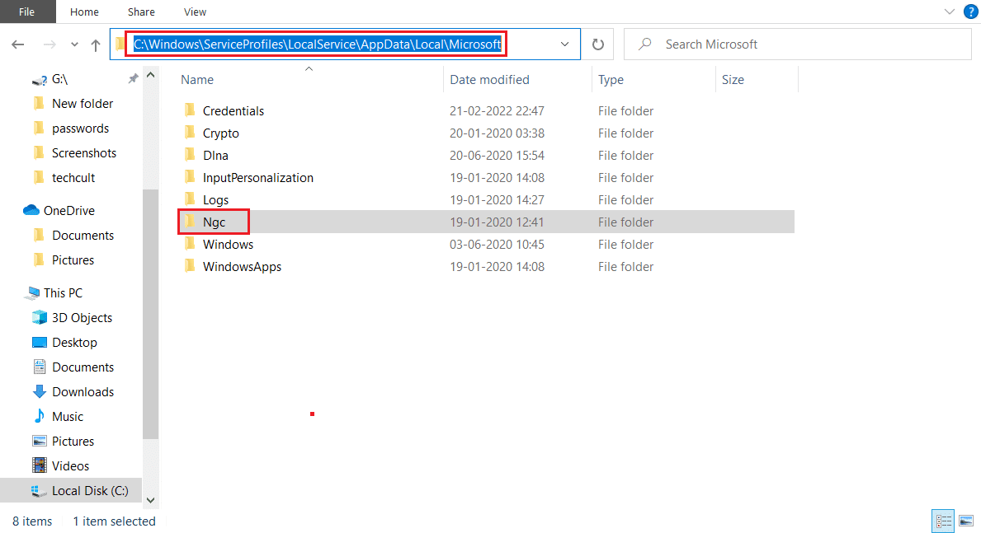Click the forward navigation arrow
The width and height of the screenshot is (981, 533).
(50, 44)
